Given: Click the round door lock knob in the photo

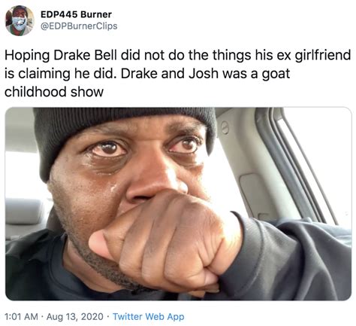Looking at the screenshot, I should (225, 127).
